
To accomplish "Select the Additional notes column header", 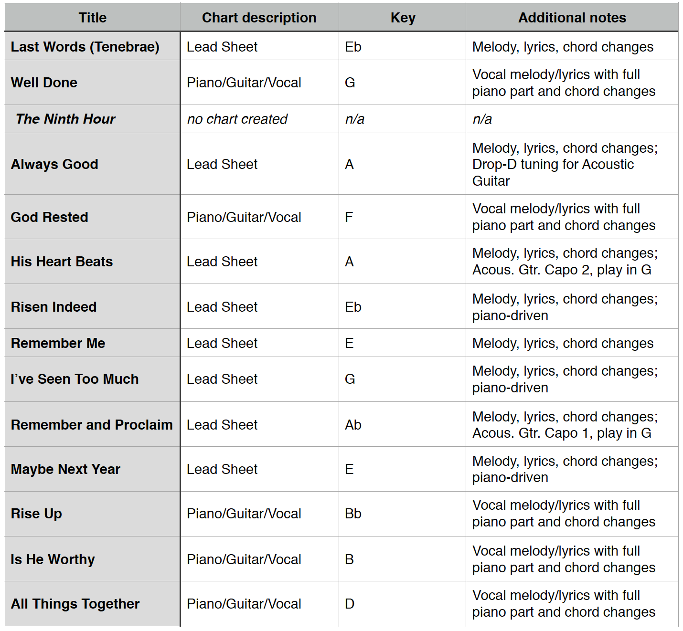I will tap(572, 18).
